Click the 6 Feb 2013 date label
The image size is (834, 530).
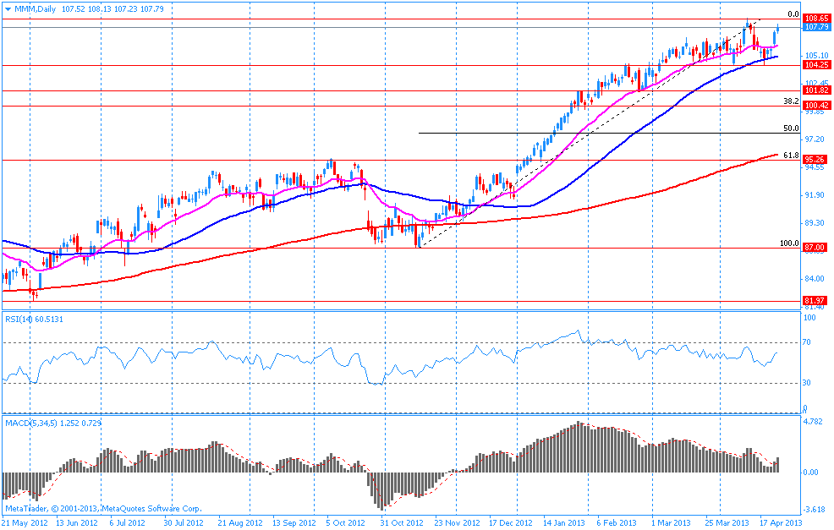click(x=617, y=523)
